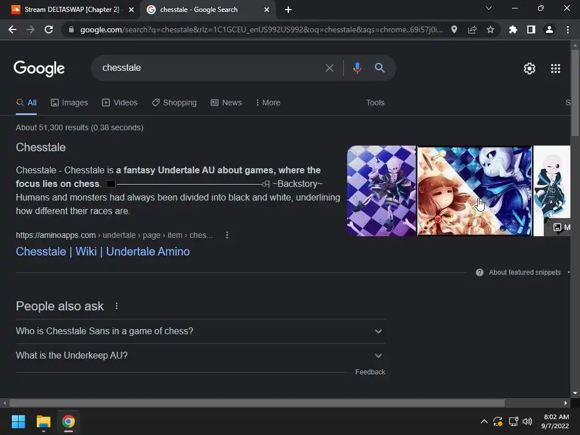The width and height of the screenshot is (580, 435).
Task: Reload the current page
Action: [x=49, y=29]
